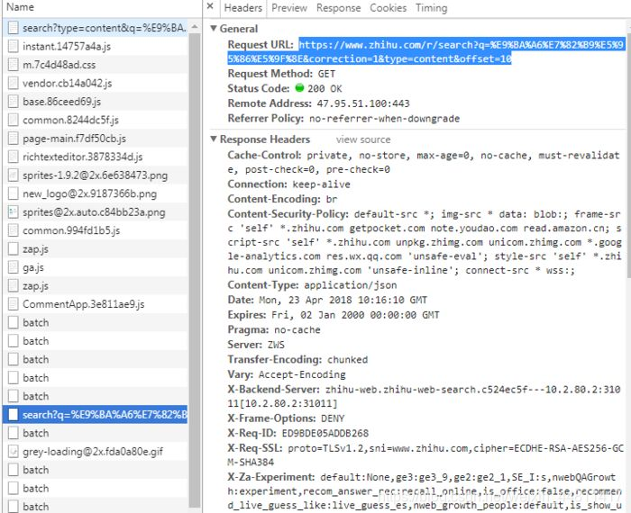Viewport: 631px width, 513px height.
Task: Select the search?type=content request row
Action: pyautogui.click(x=96, y=28)
